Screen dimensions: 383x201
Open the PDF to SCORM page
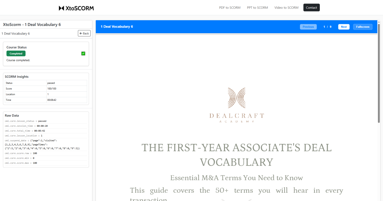[x=230, y=8]
